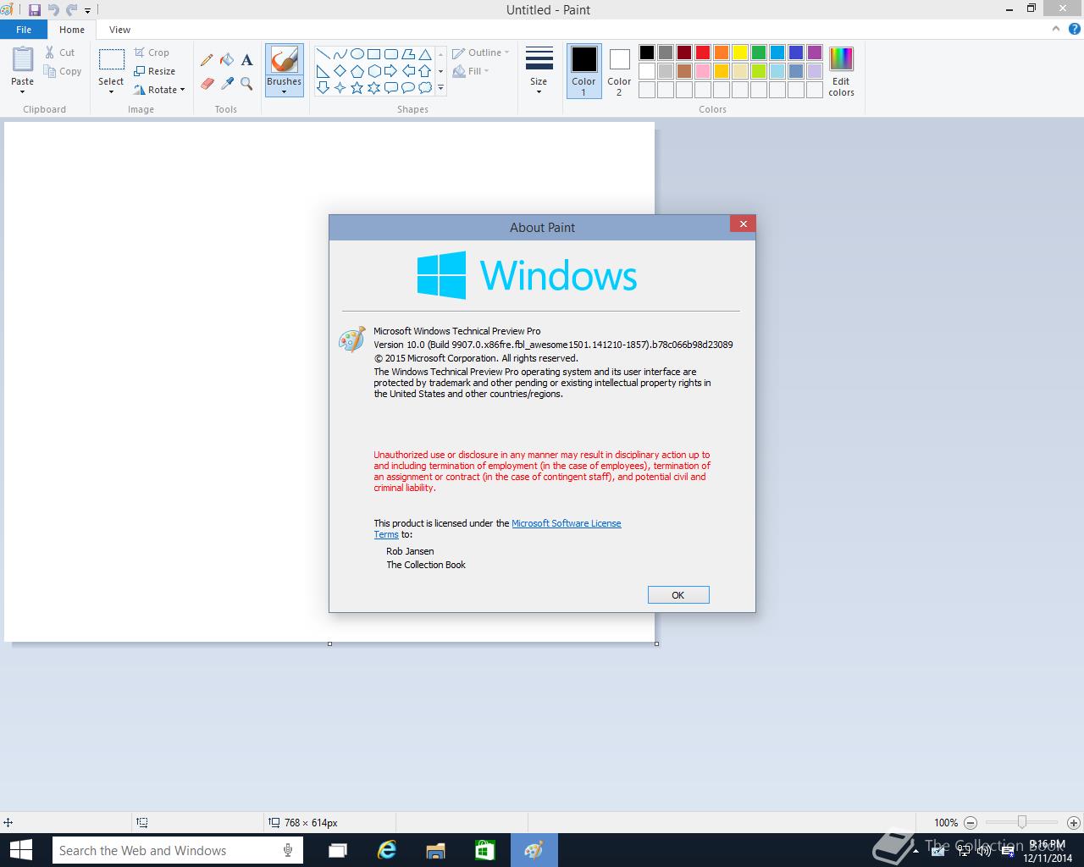The image size is (1084, 867).
Task: Choose the Oval shape
Action: [357, 53]
